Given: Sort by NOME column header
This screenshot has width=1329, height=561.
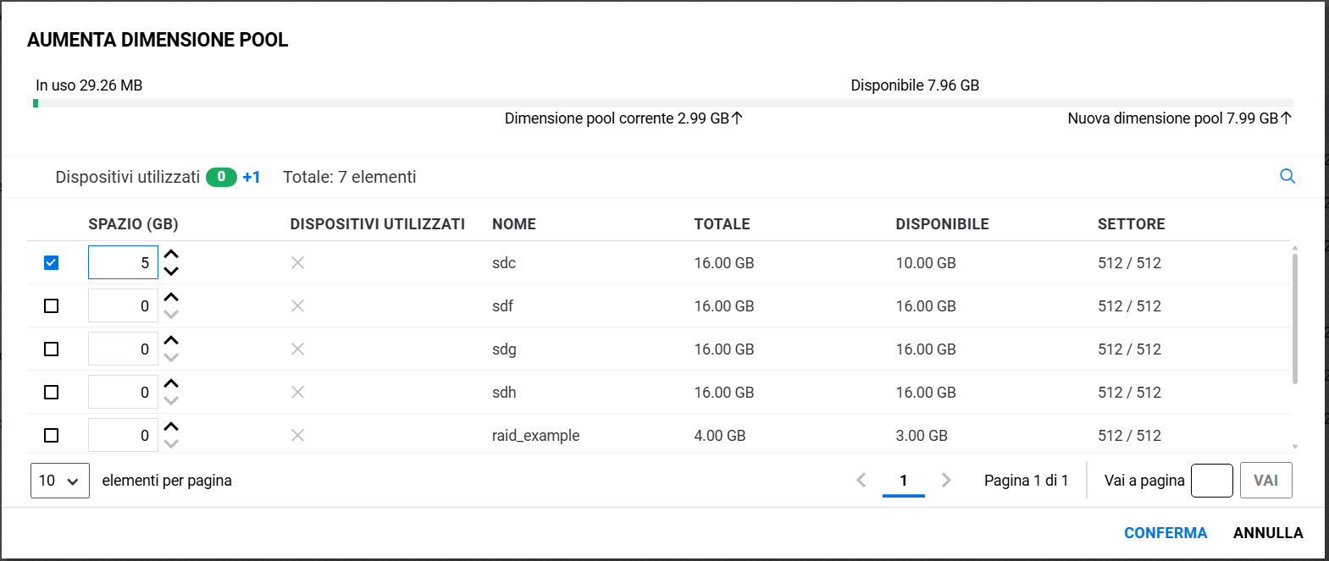Looking at the screenshot, I should point(513,224).
